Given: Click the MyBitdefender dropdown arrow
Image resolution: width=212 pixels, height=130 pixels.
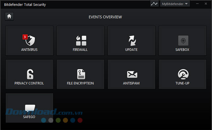Looking at the screenshot, I should [186, 4].
